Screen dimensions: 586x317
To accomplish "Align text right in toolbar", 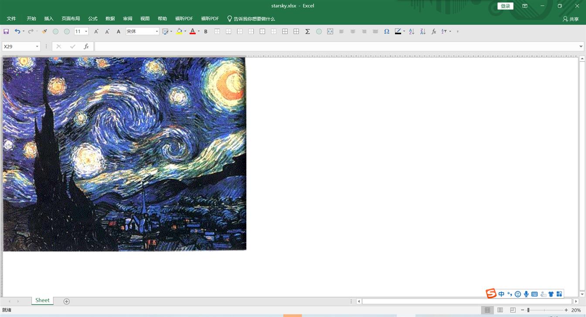I will pyautogui.click(x=364, y=31).
